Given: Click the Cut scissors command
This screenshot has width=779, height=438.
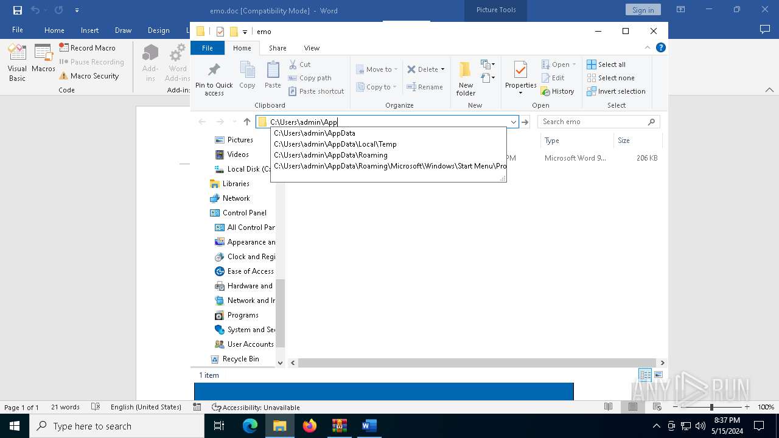Looking at the screenshot, I should [299, 64].
